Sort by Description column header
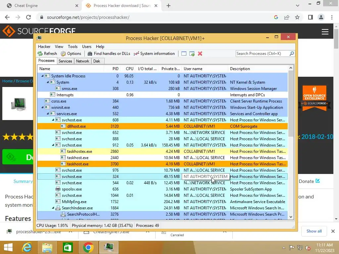The image size is (339, 254). (258, 69)
